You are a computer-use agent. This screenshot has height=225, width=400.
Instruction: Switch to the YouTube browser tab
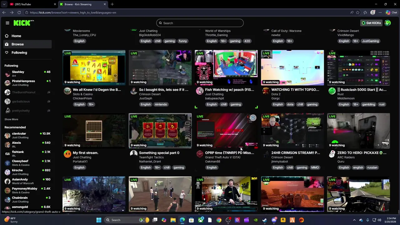click(x=33, y=4)
